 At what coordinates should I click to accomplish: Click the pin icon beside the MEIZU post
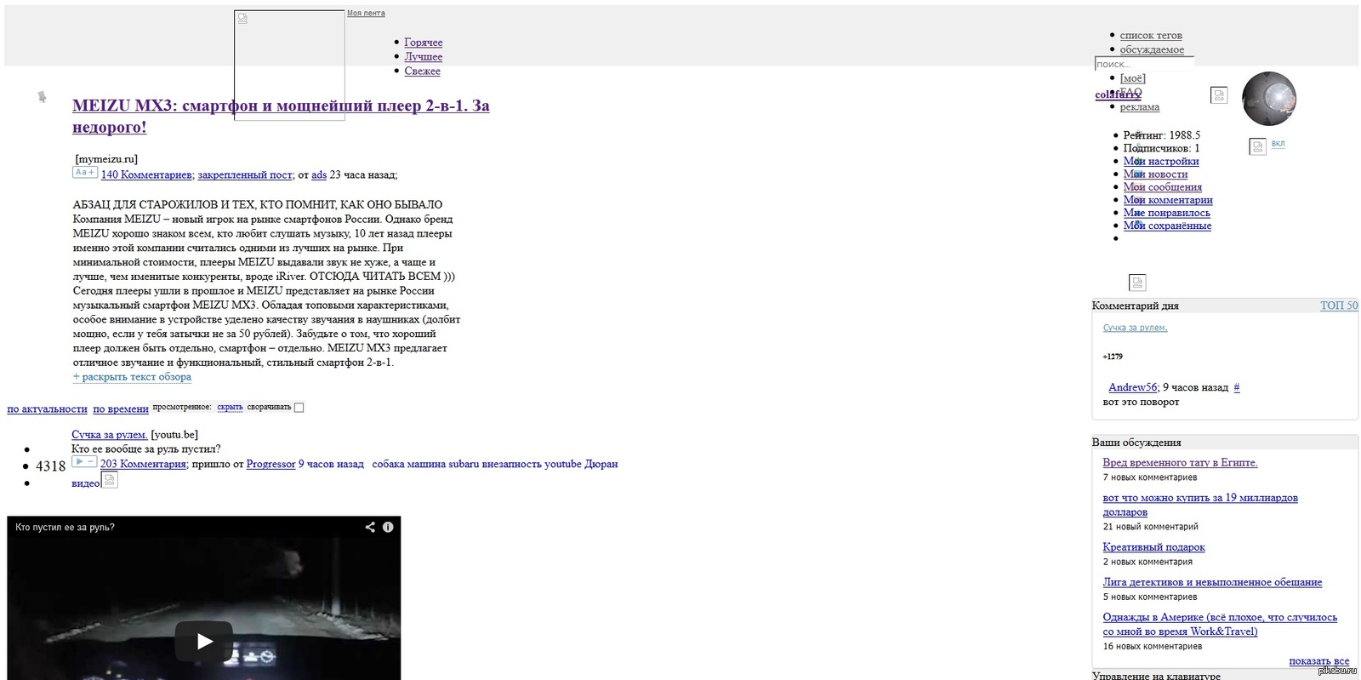[x=42, y=97]
